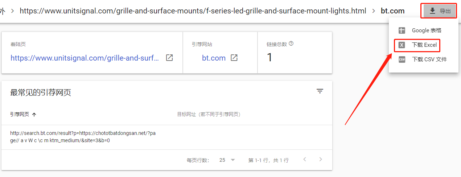Click the CSV file icon
The height and width of the screenshot is (177, 461).
(402, 59)
